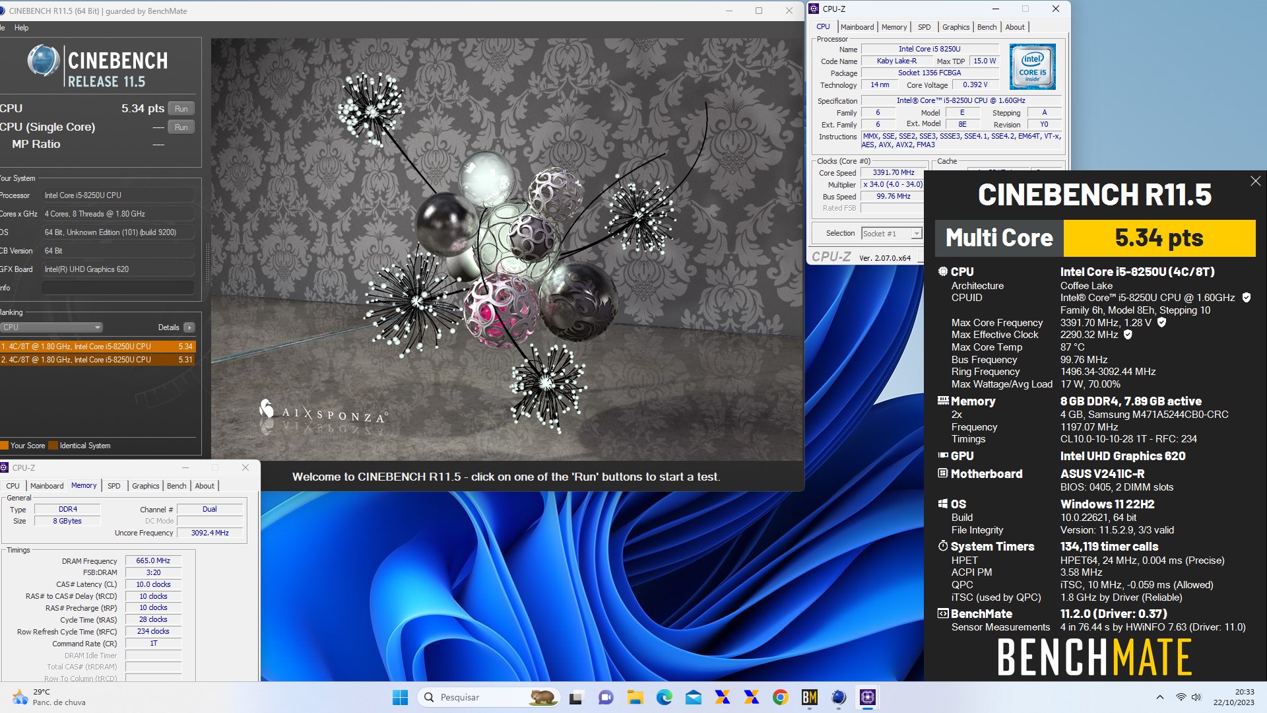Open Task View from the taskbar

(577, 697)
